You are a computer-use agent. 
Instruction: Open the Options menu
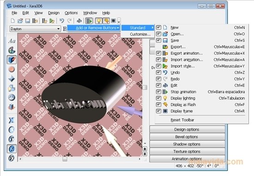(71, 13)
